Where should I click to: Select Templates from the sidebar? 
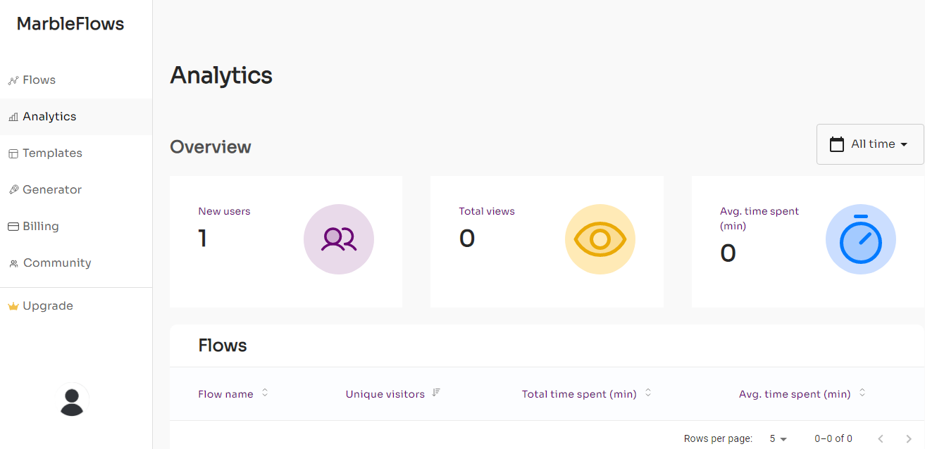point(52,153)
